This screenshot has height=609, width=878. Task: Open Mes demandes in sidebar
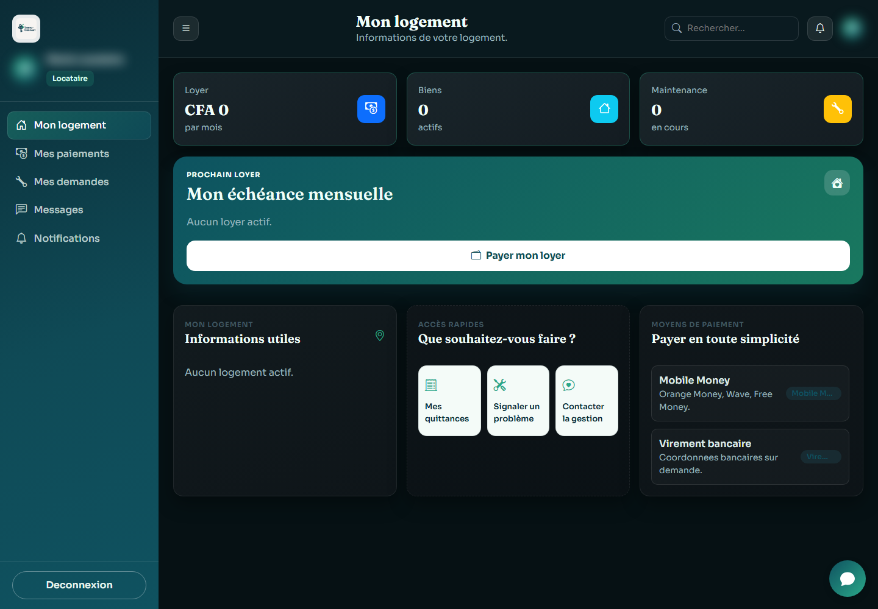click(x=79, y=181)
